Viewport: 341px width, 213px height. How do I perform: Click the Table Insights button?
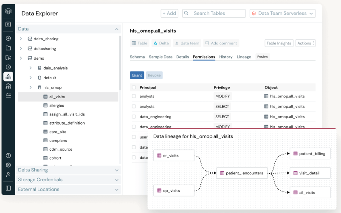pos(279,43)
